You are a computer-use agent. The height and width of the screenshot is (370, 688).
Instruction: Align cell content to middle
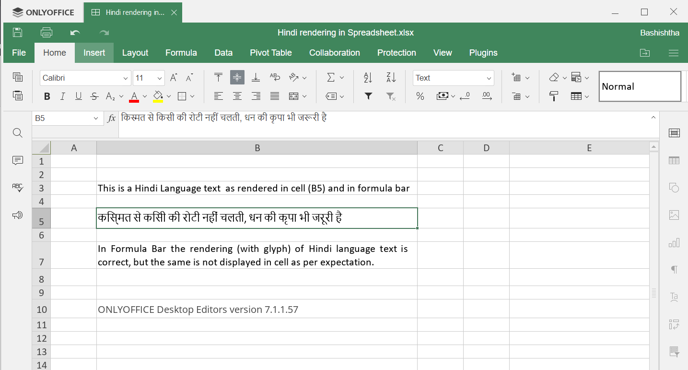[237, 77]
